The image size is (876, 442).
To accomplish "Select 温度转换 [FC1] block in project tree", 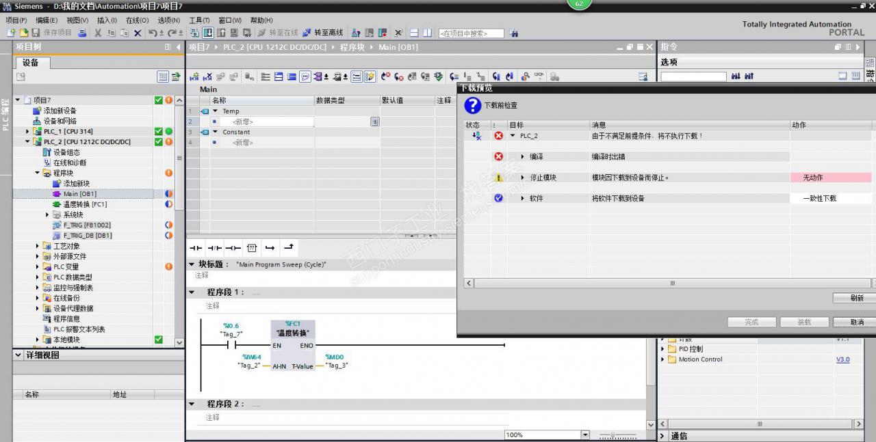I will click(85, 204).
